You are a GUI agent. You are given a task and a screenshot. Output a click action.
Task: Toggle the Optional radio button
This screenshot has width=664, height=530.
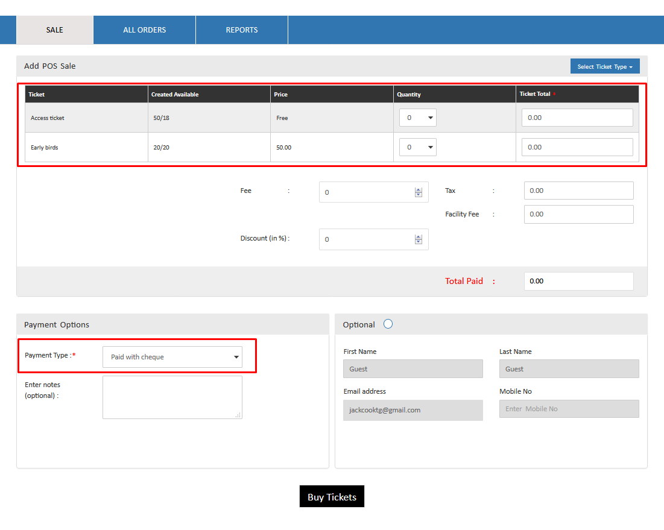(x=388, y=324)
